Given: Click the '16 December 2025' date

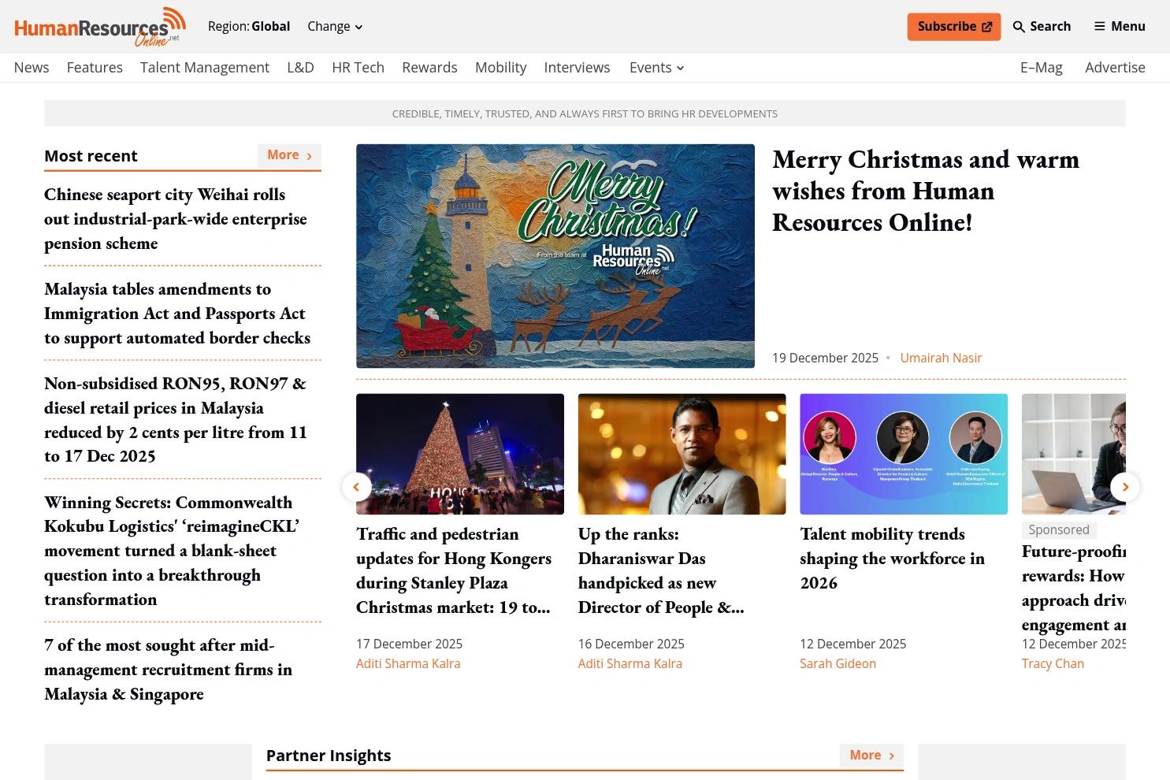Looking at the screenshot, I should (x=631, y=644).
